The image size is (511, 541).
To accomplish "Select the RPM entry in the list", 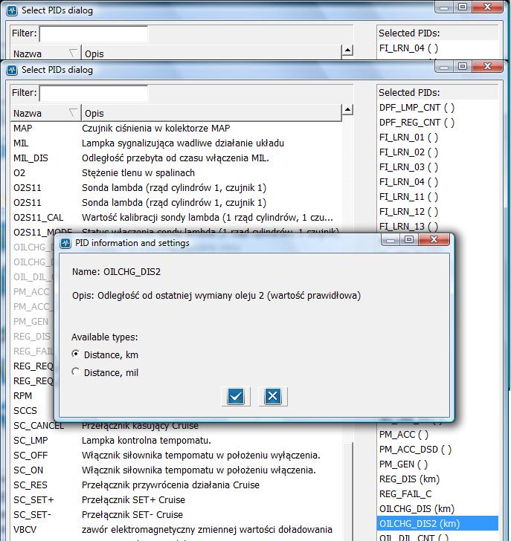I will point(23,395).
